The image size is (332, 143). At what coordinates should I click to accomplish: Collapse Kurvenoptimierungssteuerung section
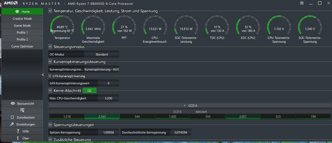[50, 62]
